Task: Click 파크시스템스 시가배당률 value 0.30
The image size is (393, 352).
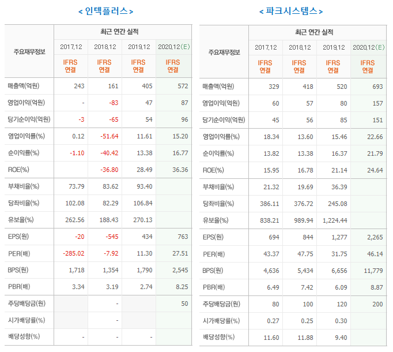Action: point(341,321)
